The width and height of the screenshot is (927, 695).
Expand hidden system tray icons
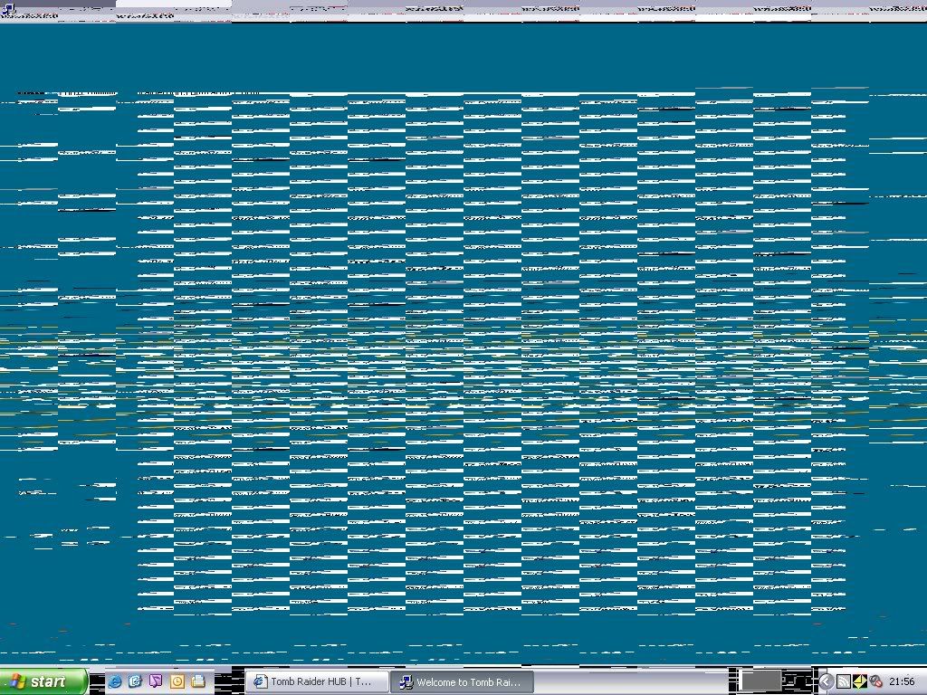(826, 682)
